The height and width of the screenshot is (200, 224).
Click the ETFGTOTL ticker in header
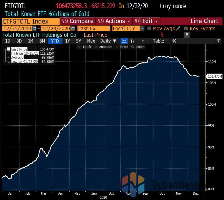point(16,6)
